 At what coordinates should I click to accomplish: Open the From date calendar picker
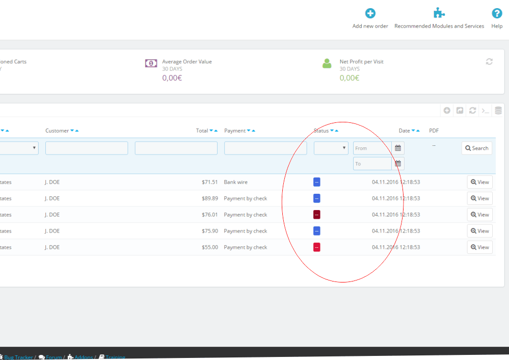coord(397,148)
